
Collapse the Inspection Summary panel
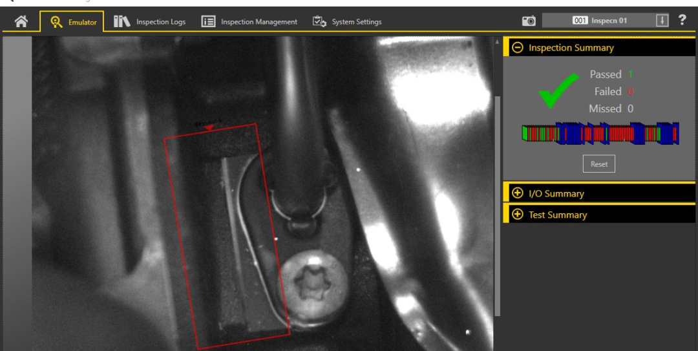[517, 48]
